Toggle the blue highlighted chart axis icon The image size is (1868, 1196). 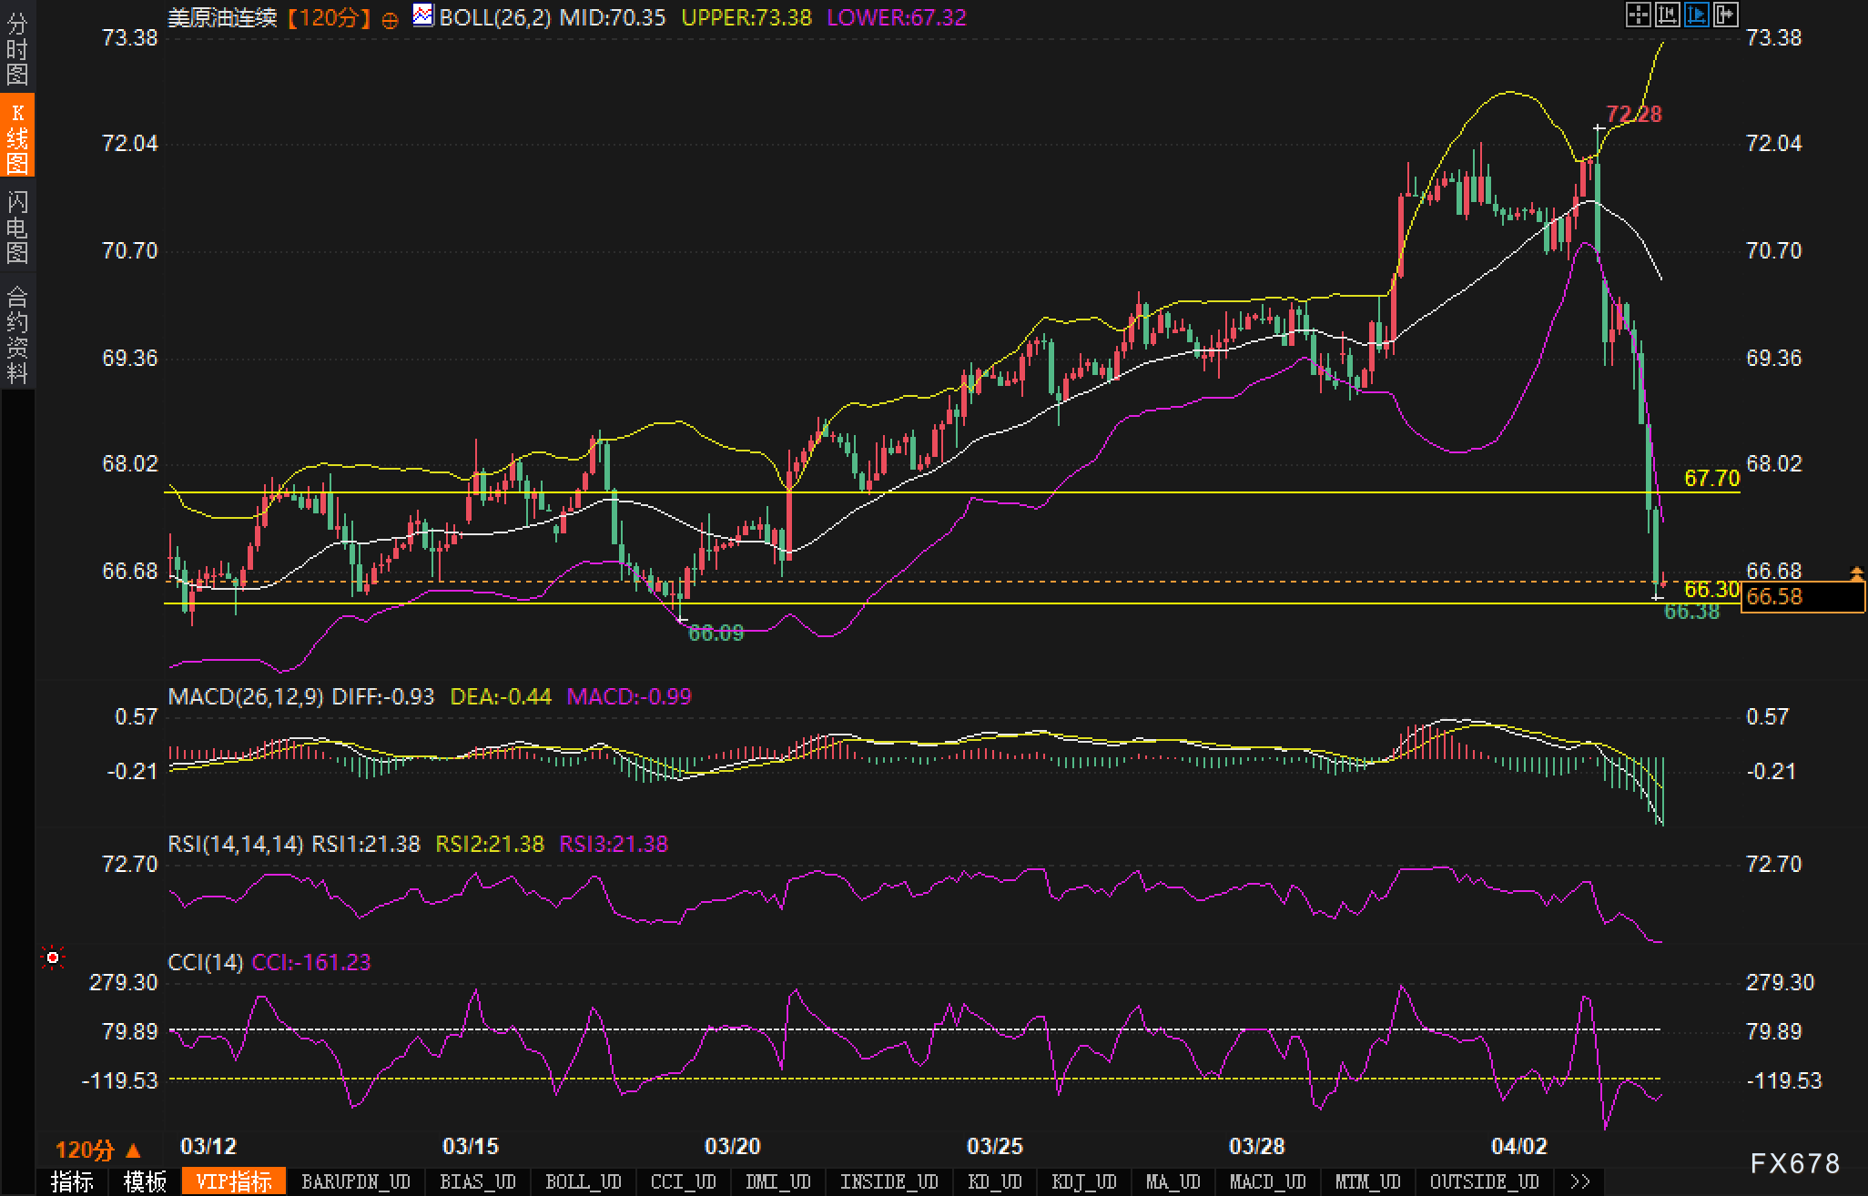pos(1697,15)
